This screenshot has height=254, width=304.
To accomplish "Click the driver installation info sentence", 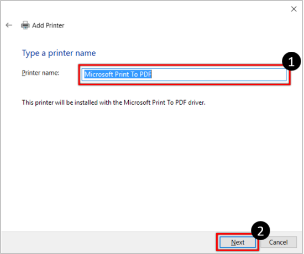I will (x=113, y=102).
